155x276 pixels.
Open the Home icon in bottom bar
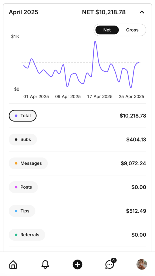point(13,264)
